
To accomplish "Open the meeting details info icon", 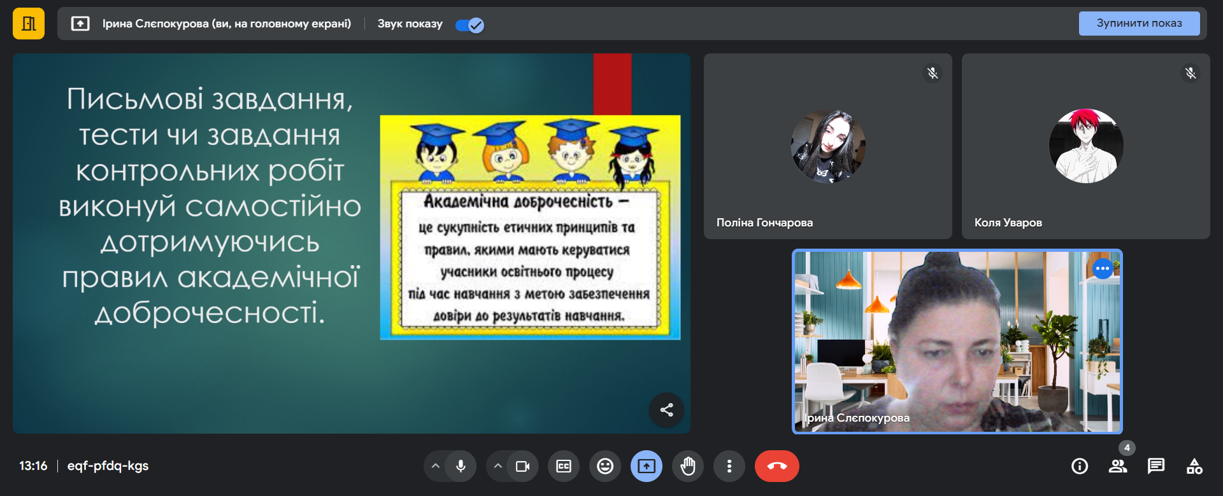I will coord(1080,466).
